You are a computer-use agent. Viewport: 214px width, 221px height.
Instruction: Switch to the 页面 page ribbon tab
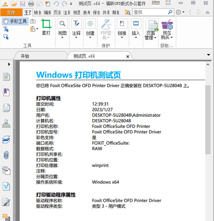57,12
